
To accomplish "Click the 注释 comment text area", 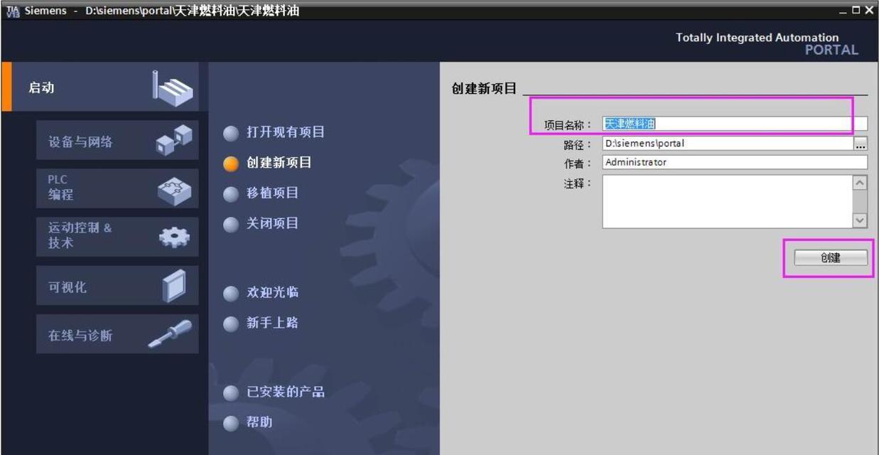I will tap(728, 201).
